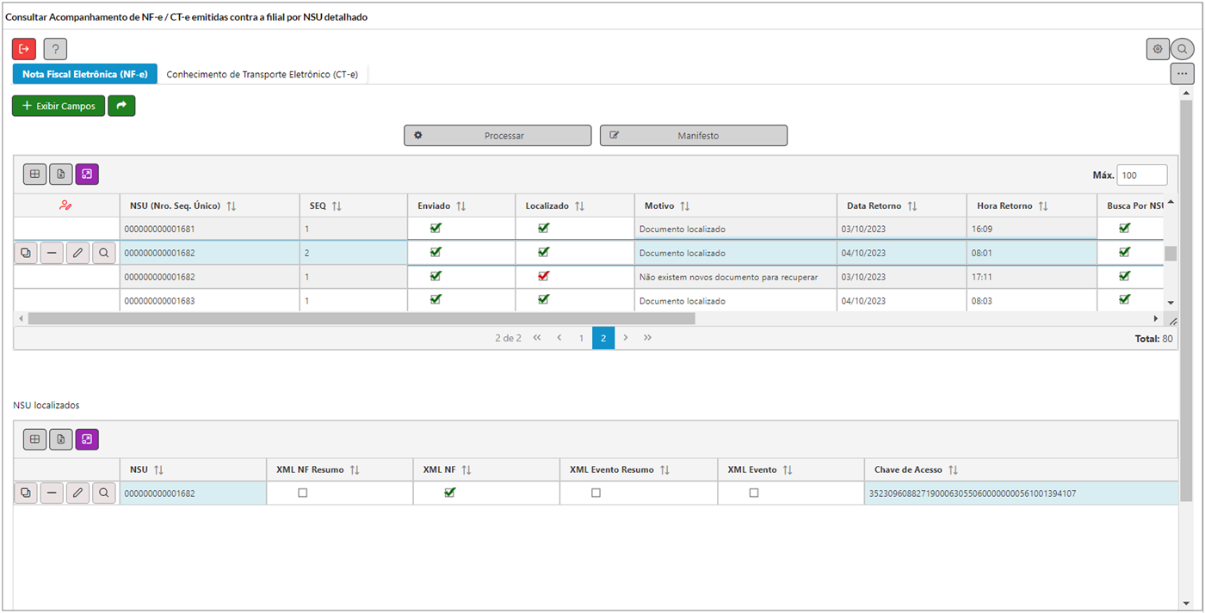The height and width of the screenshot is (613, 1205).
Task: Open grid layout icon in NSU localizados toolbar
Action: (x=34, y=439)
